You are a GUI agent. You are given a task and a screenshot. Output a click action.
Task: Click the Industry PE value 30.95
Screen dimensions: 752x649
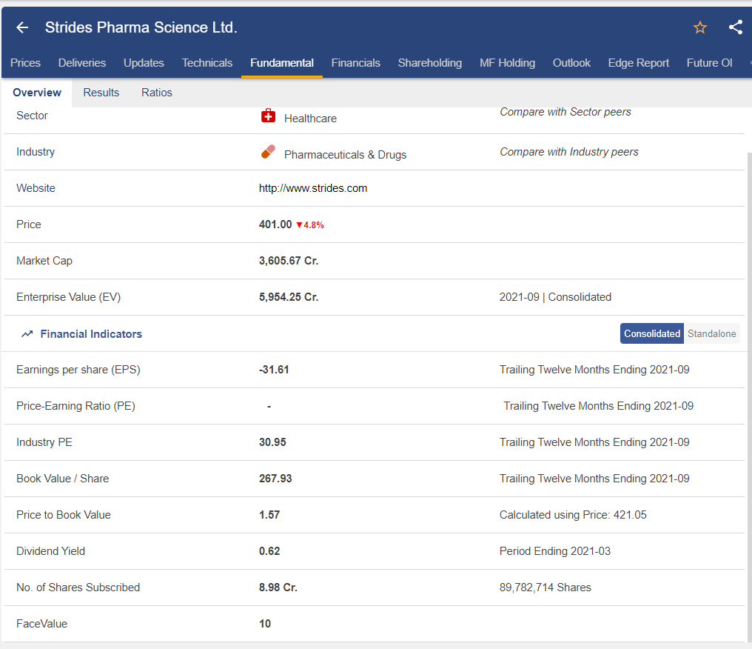click(x=272, y=442)
